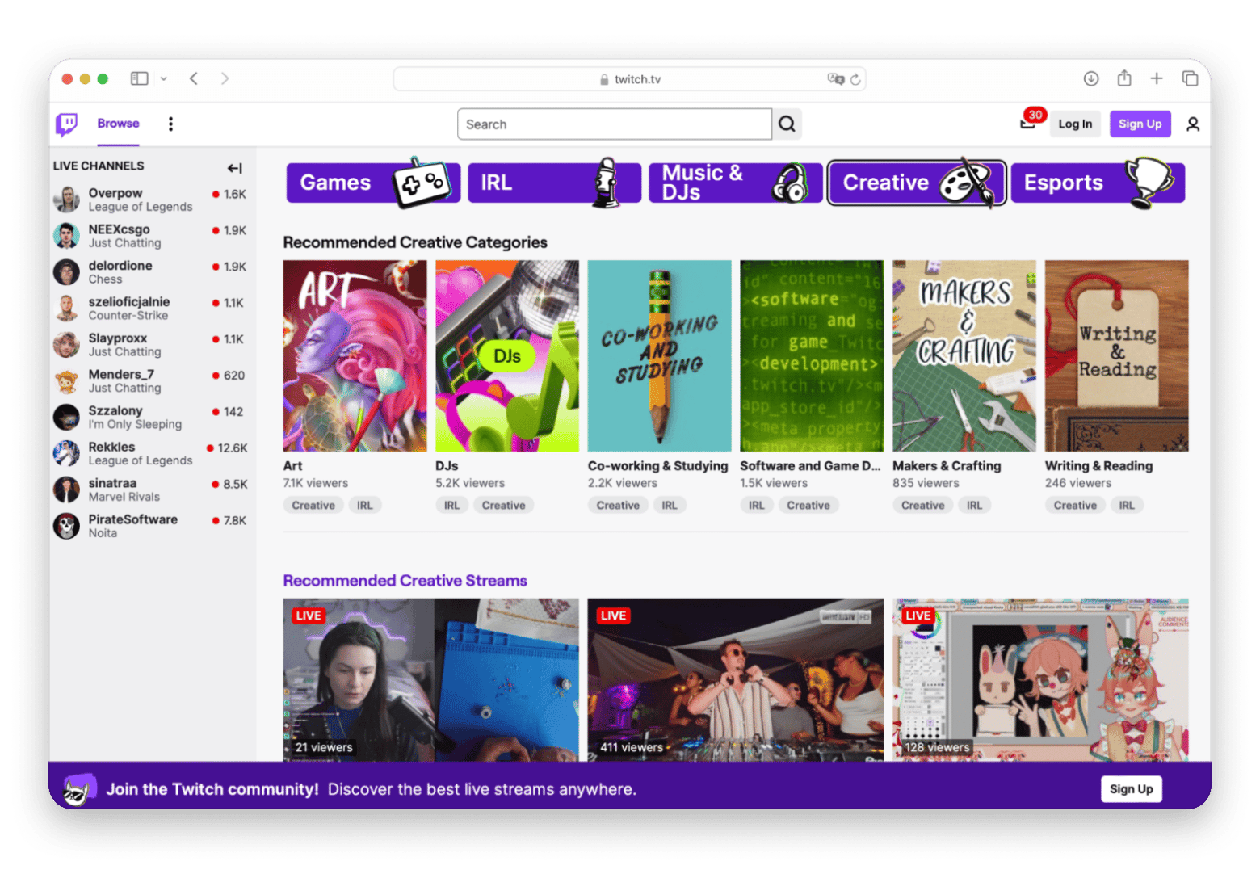Focus the Twitch search field
The height and width of the screenshot is (874, 1260).
614,124
